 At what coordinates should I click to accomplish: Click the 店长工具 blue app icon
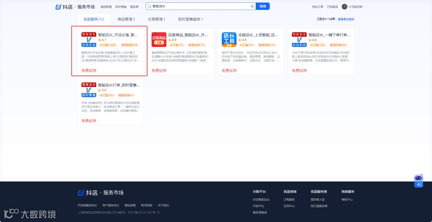click(x=229, y=40)
